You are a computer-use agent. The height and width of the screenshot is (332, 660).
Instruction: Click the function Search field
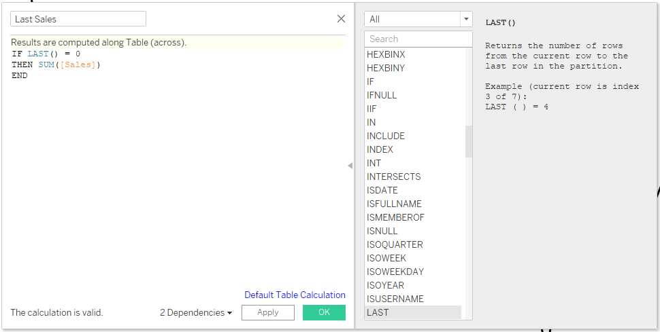pyautogui.click(x=418, y=39)
